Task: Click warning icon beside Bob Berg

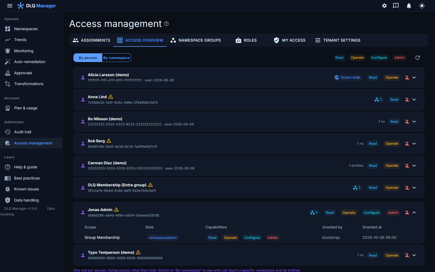Action: click(109, 141)
